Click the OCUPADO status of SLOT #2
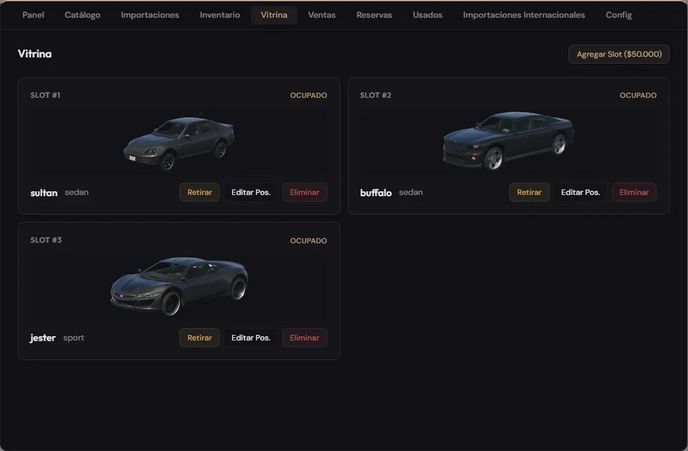 tap(638, 95)
